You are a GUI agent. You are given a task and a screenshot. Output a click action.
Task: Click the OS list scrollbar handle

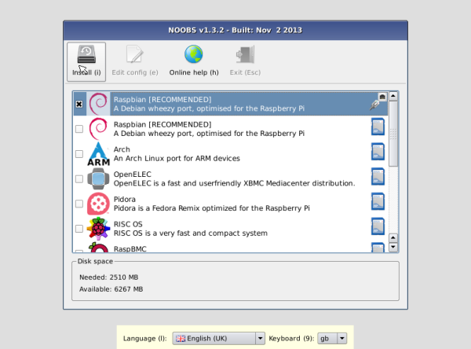tap(393, 134)
